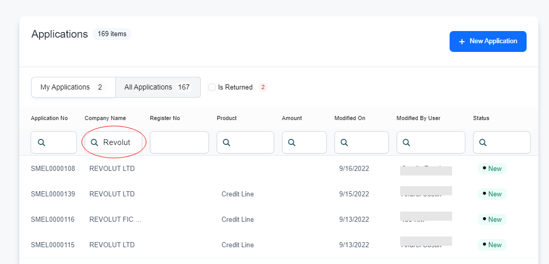549x264 pixels.
Task: Click into the Register No filter field
Action: pos(179,142)
